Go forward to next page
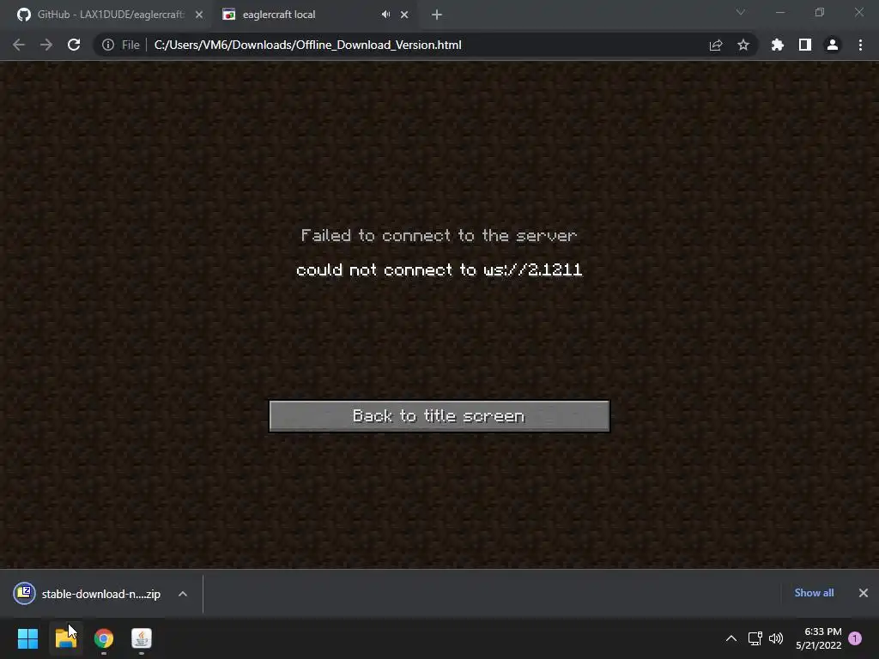Viewport: 879px width, 659px height. click(x=46, y=45)
